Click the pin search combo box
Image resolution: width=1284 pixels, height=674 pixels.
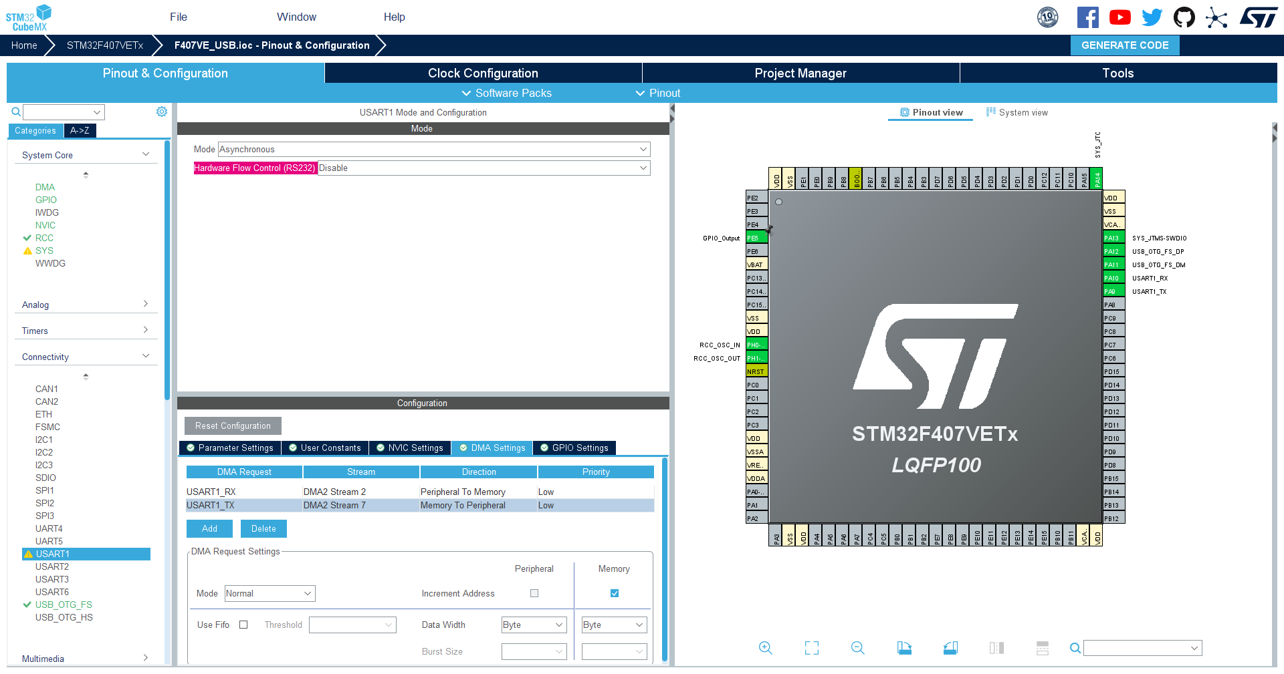1143,648
